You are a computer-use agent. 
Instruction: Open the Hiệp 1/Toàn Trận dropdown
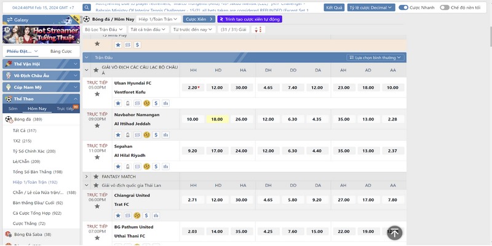tap(158, 19)
